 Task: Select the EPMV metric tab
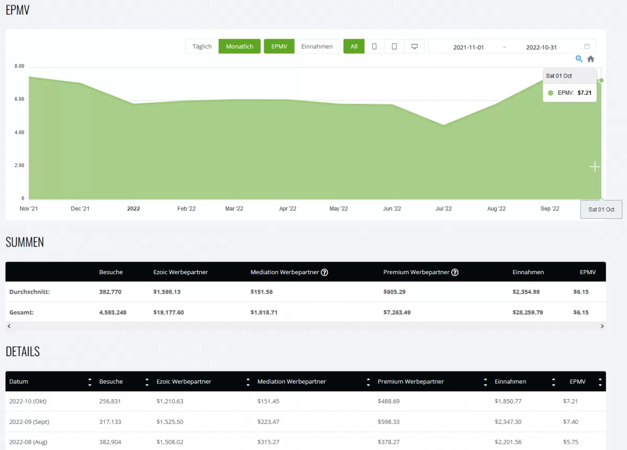coord(279,47)
